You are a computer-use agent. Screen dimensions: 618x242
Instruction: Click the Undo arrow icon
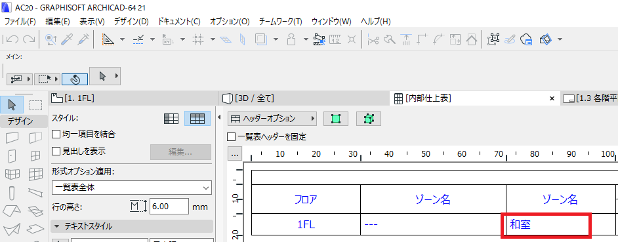point(12,39)
